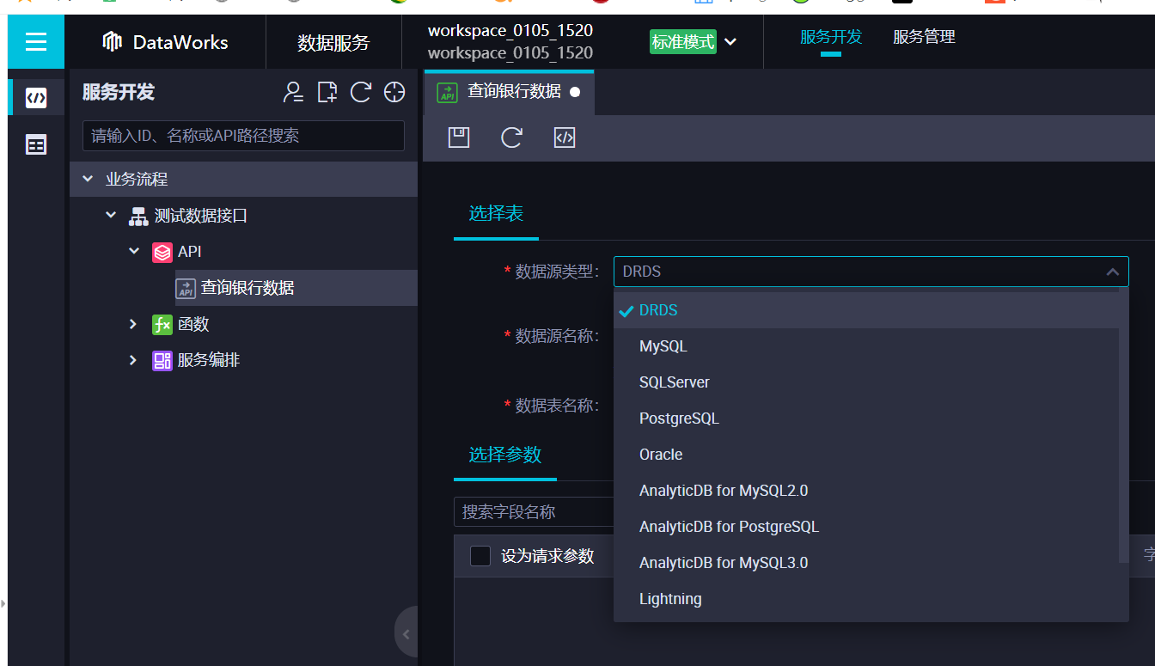The image size is (1155, 666).
Task: Click the 服务开发 panel title
Action: point(119,93)
